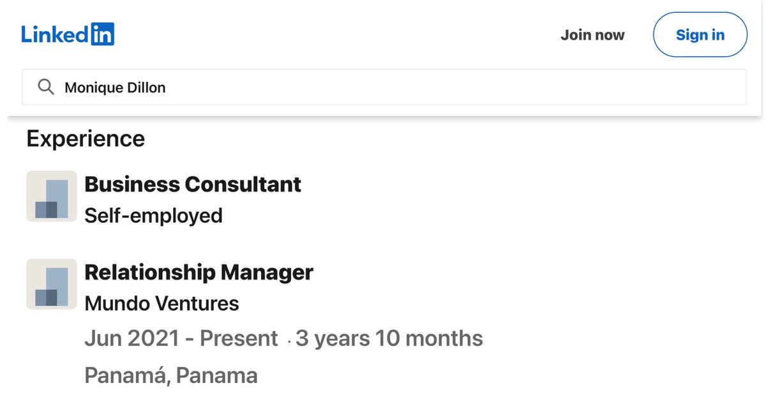Open the Join now link
This screenshot has width=766, height=399.
pyautogui.click(x=592, y=35)
